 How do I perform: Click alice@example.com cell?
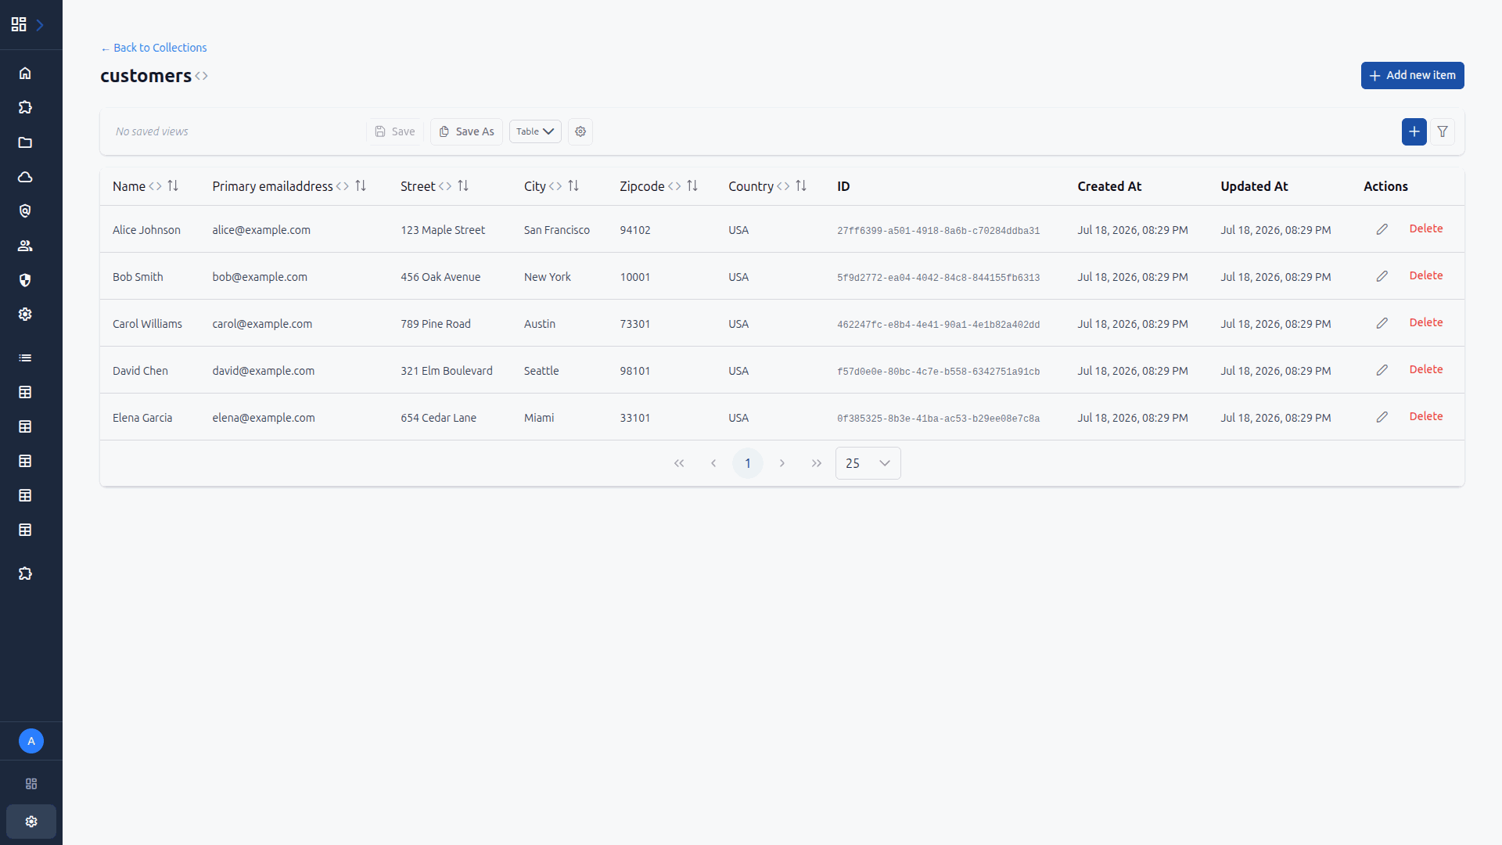[x=261, y=230]
